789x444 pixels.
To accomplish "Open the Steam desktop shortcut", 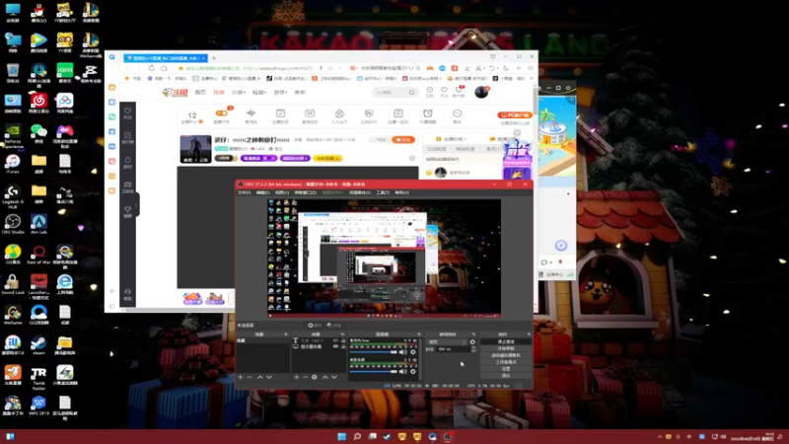I will click(38, 345).
